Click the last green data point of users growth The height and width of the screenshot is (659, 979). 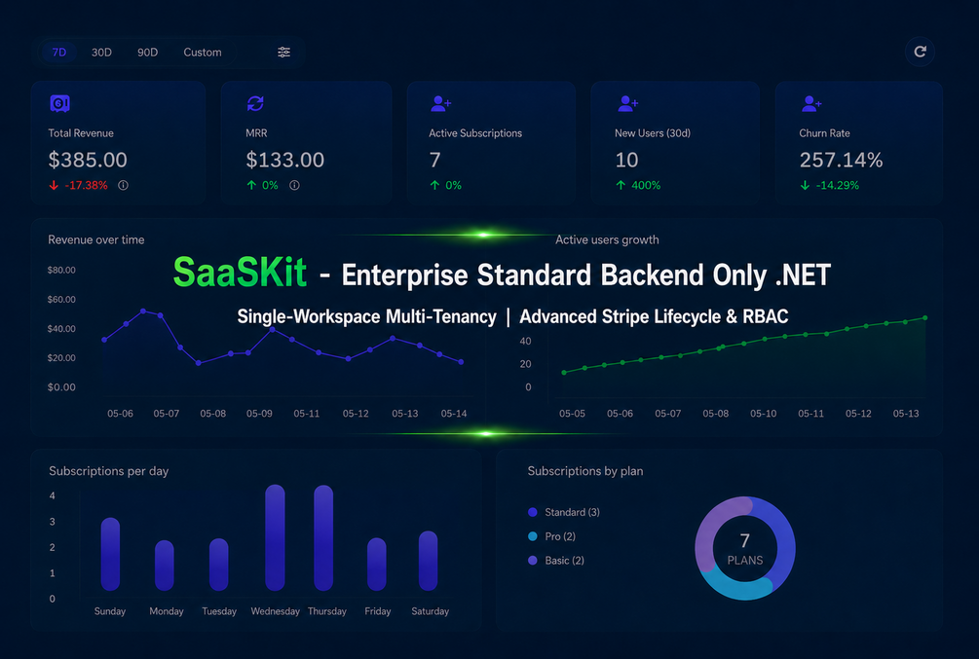point(925,317)
